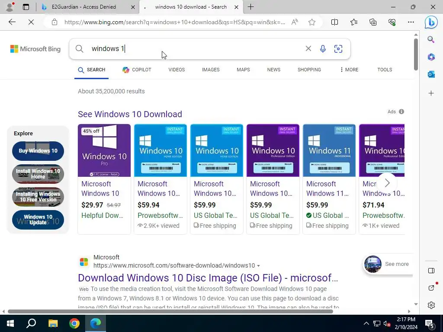Open new tab with plus button
This screenshot has height=332, width=443.
[250, 7]
